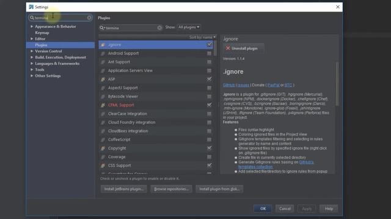Clear the plugins search box with X icon
Screen dimensions: 391x219
159,28
